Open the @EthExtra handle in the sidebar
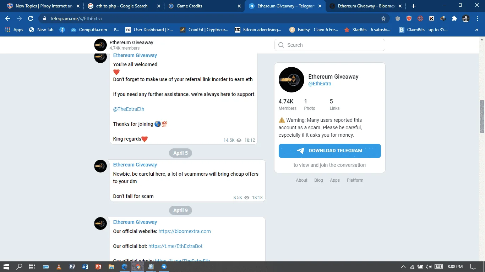Screen dimensions: 485x272 [x=320, y=84]
